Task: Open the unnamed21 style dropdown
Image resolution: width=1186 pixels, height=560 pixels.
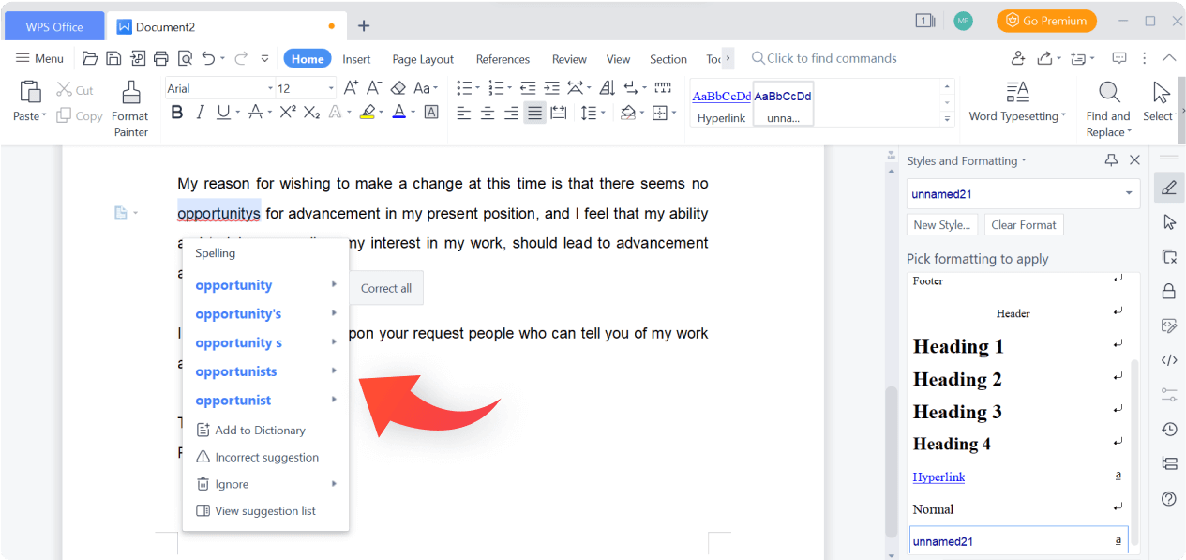Action: [1129, 193]
